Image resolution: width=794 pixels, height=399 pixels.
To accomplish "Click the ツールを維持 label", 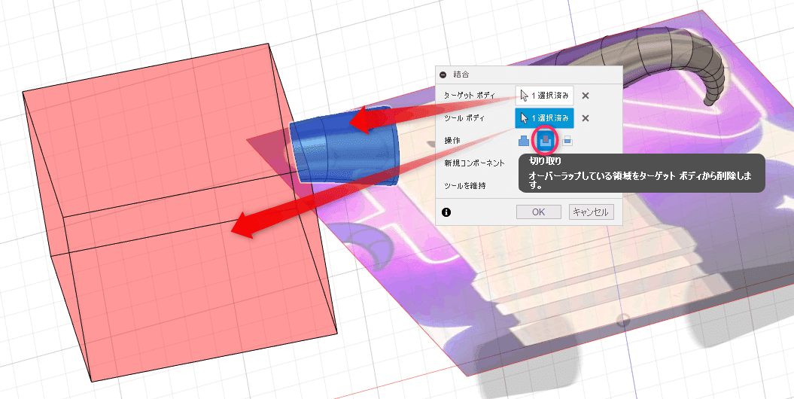I will (465, 186).
